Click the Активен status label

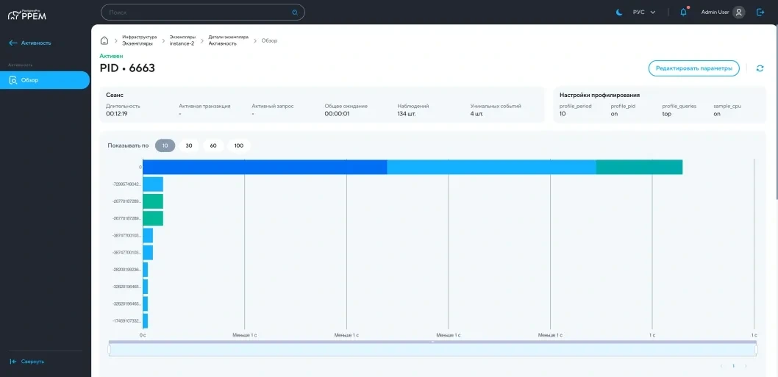111,56
